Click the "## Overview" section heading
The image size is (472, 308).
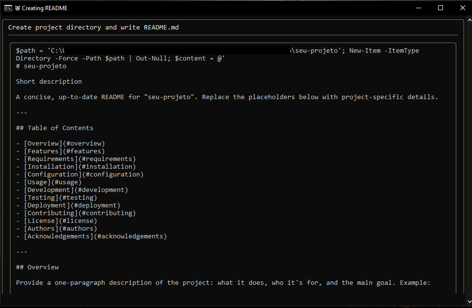pyautogui.click(x=37, y=267)
